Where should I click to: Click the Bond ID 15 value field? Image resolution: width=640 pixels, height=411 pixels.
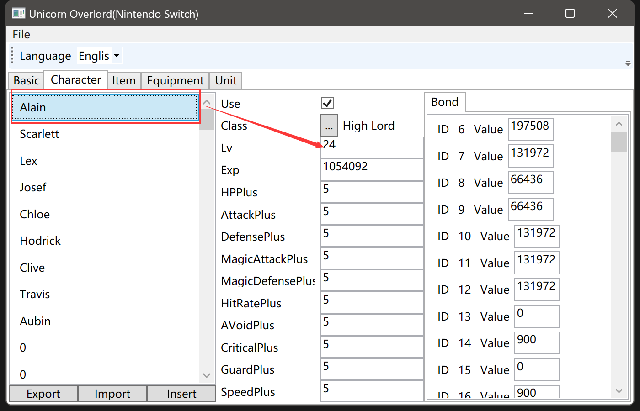pos(537,369)
